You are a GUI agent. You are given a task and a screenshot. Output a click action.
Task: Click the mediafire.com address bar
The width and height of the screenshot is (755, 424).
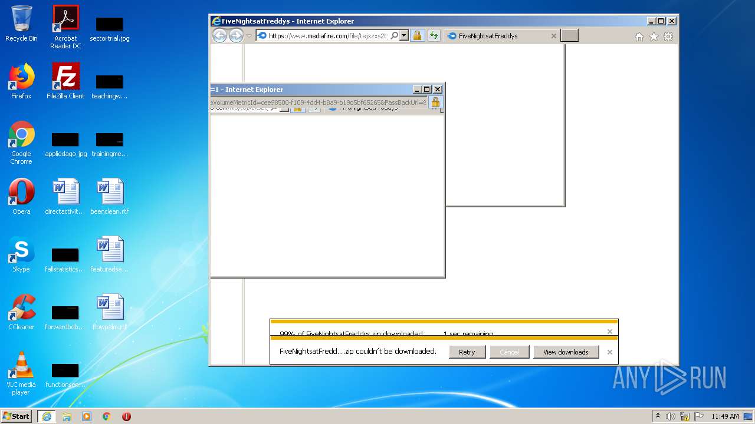point(327,36)
